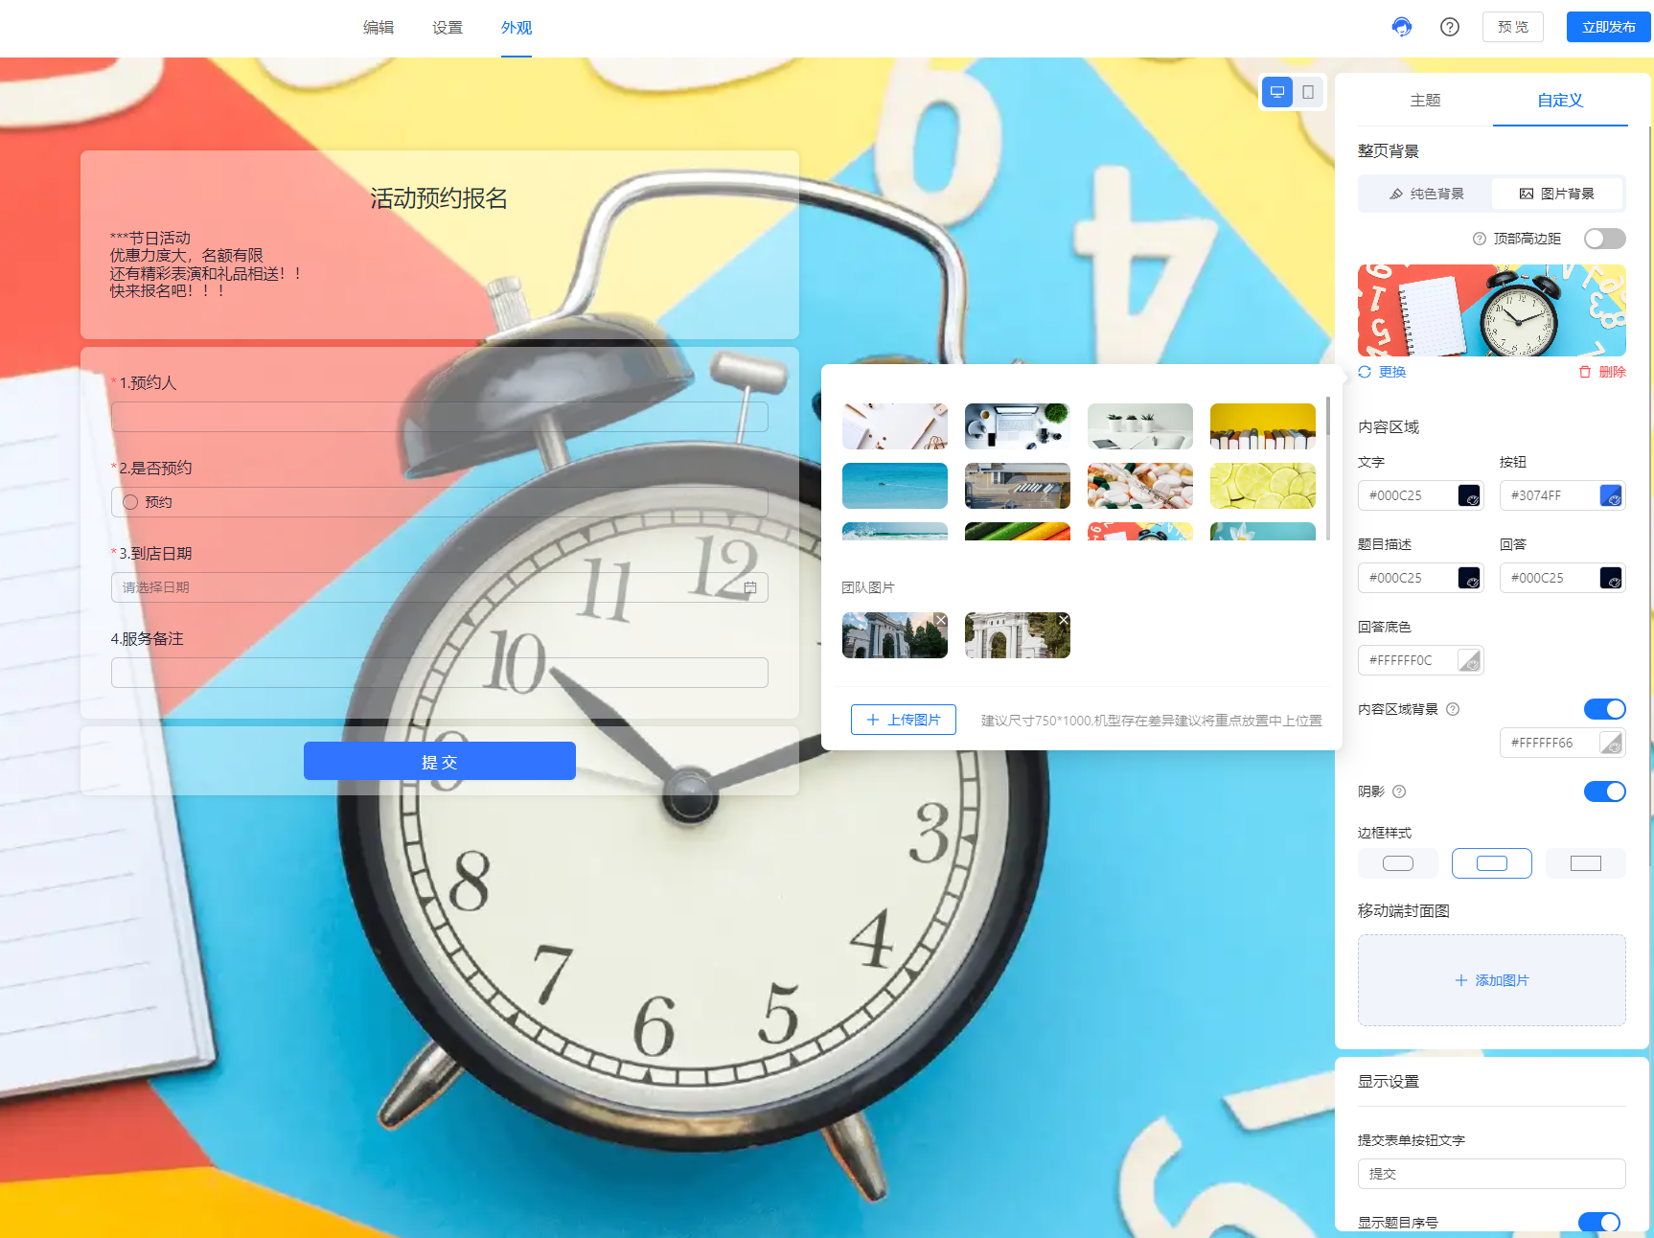The height and width of the screenshot is (1238, 1654).
Task: Switch to desktop preview mode icon
Action: (1276, 92)
